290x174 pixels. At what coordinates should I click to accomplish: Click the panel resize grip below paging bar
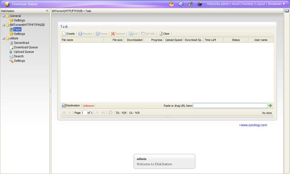point(167,117)
